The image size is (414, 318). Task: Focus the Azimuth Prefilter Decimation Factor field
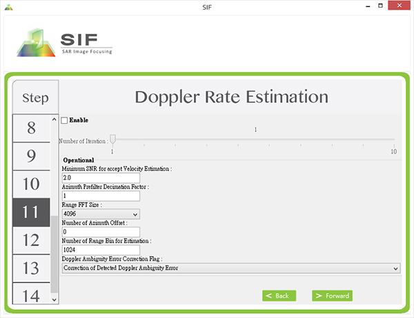(x=101, y=196)
